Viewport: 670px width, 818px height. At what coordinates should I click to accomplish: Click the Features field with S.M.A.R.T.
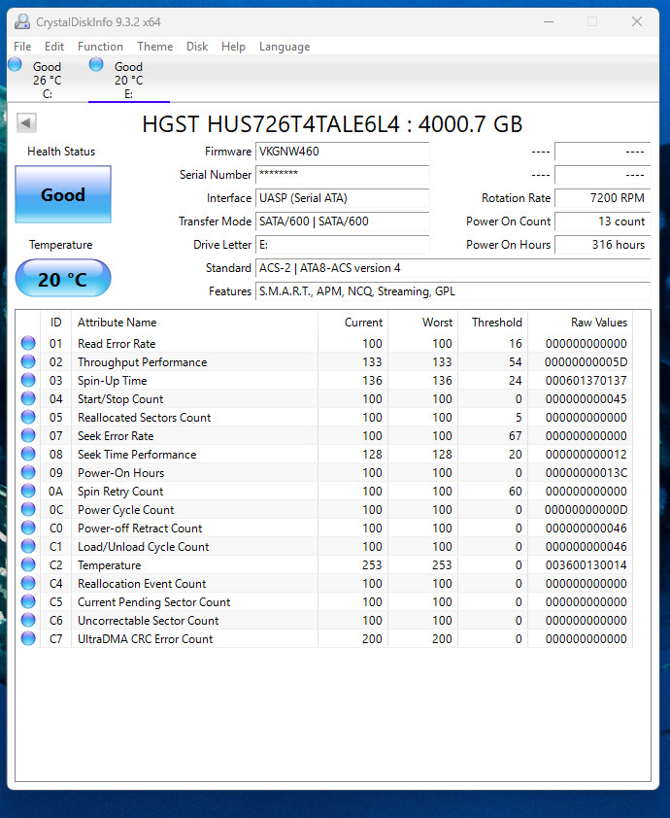(453, 291)
